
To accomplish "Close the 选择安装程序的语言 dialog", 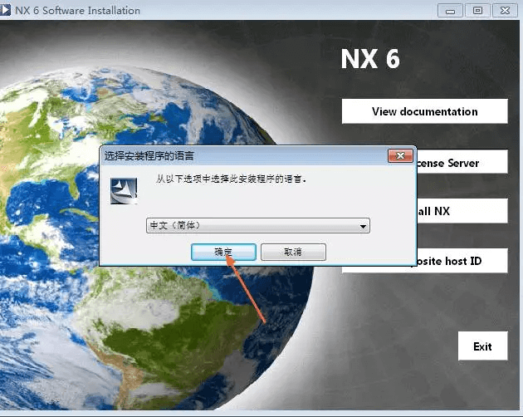I will [400, 155].
